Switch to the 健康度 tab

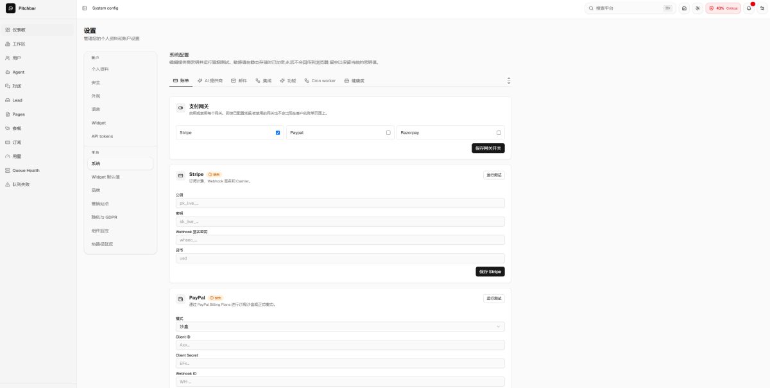click(354, 81)
